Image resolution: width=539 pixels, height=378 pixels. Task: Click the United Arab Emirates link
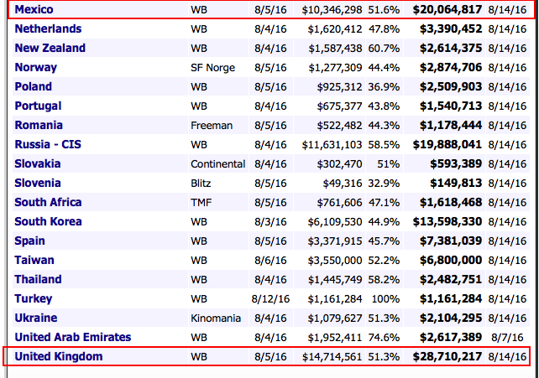click(72, 337)
